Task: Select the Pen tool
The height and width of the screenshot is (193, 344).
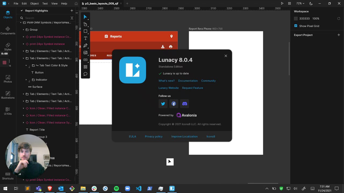Action: pos(85,46)
